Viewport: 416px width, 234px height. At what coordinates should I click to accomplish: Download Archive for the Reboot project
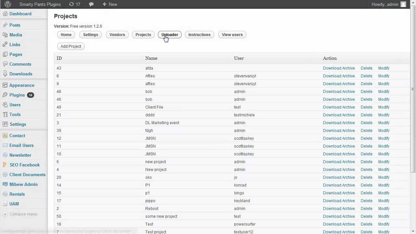339,209
